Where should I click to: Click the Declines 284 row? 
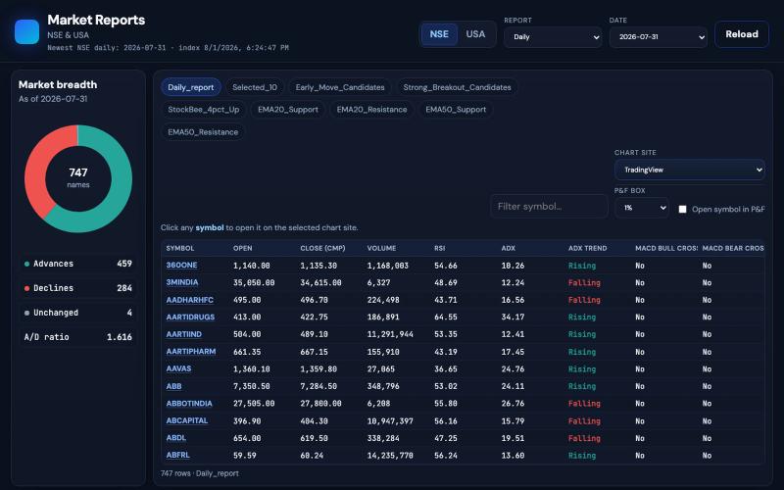point(78,288)
